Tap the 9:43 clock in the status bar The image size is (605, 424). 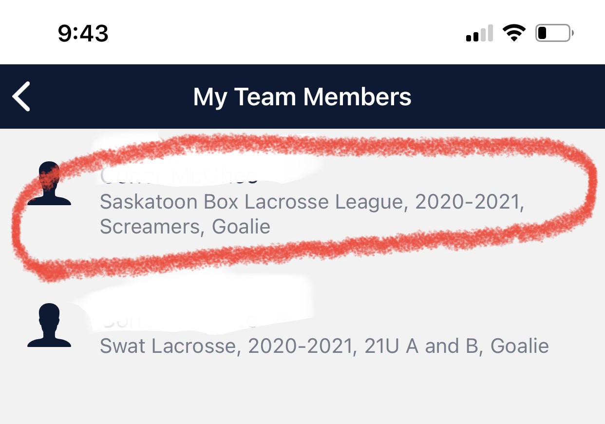click(x=83, y=33)
